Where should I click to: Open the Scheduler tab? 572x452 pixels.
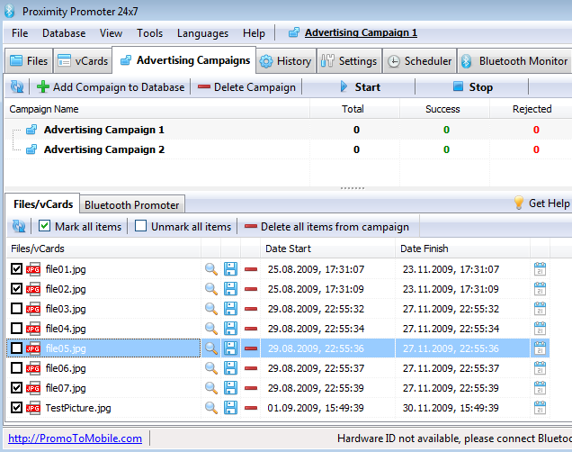coord(419,61)
